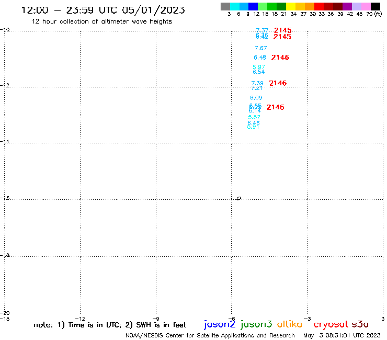
Task: Click the '-9' longitude axis label
Action: pos(156,319)
